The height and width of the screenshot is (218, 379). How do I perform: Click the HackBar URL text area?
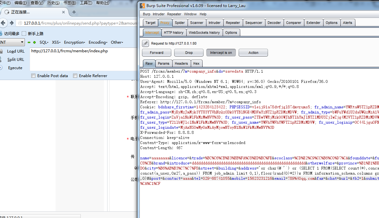[83, 59]
